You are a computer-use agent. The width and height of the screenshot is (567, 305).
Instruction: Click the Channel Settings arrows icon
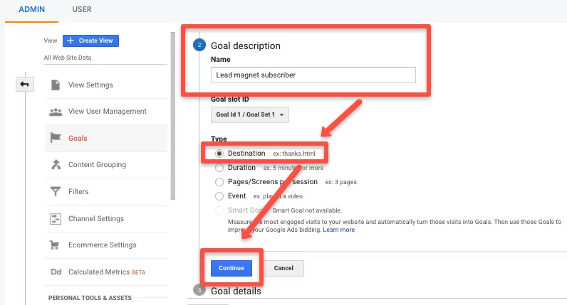pyautogui.click(x=56, y=218)
